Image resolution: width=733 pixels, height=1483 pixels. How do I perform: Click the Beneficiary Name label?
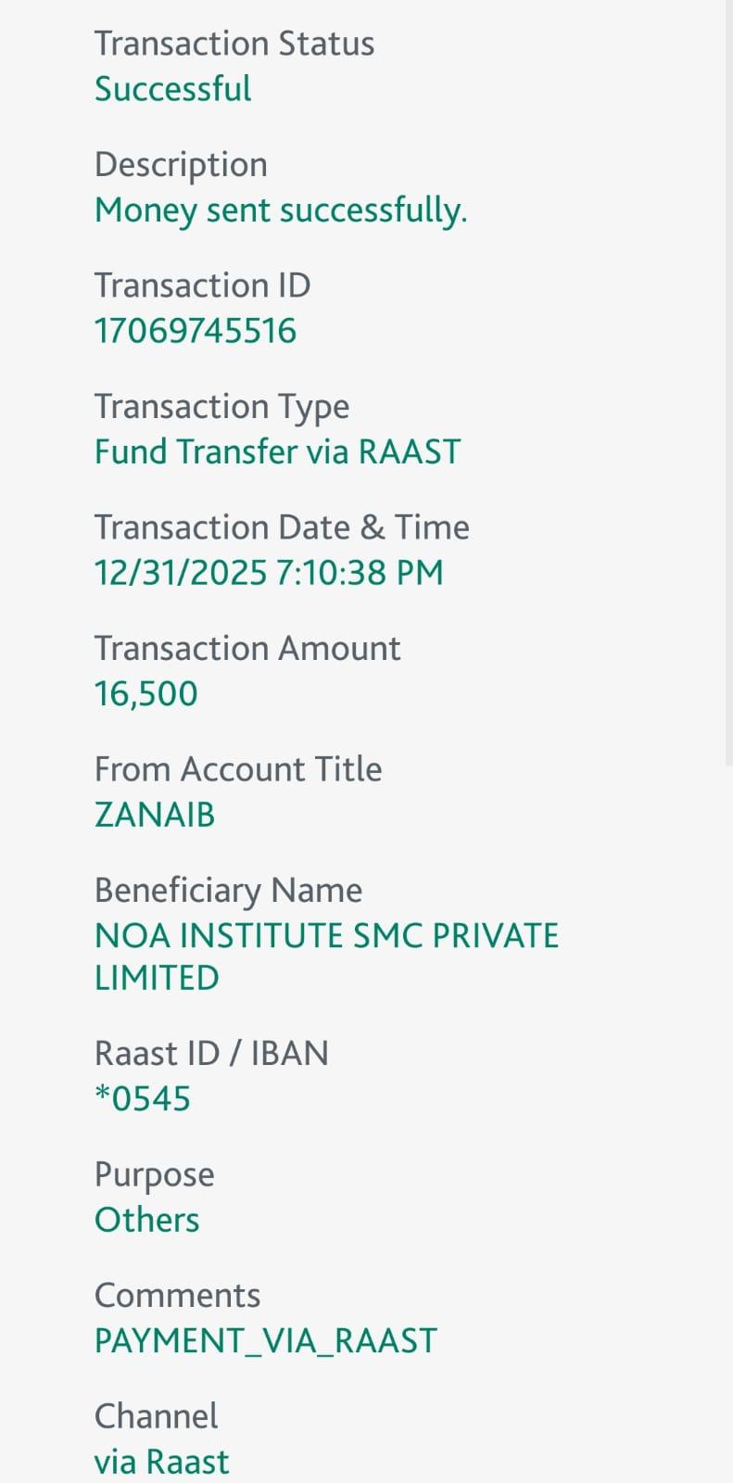228,891
